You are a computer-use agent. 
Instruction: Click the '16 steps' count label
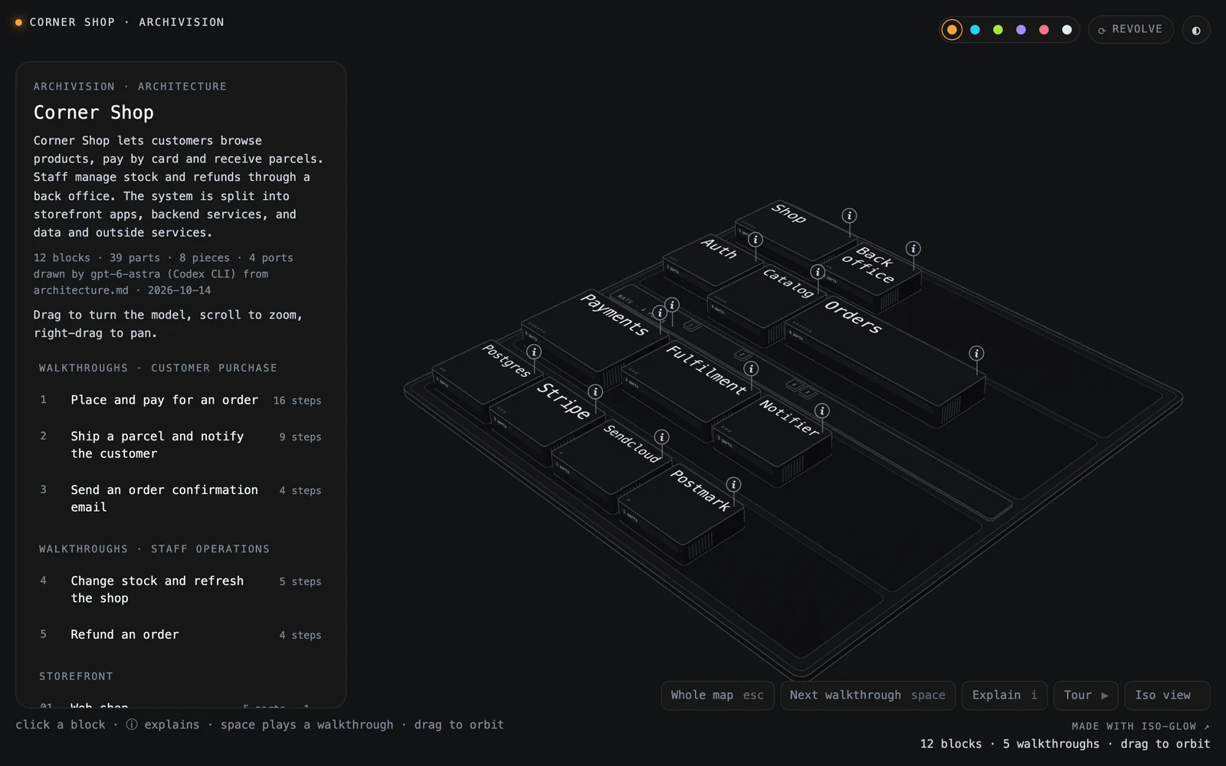tap(297, 401)
